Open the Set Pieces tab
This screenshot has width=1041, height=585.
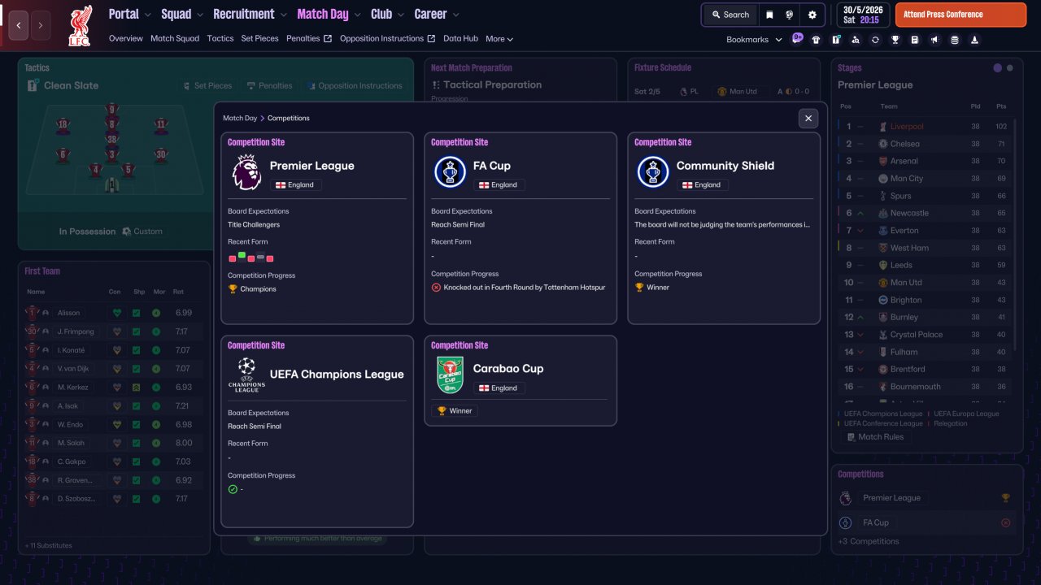click(x=260, y=39)
